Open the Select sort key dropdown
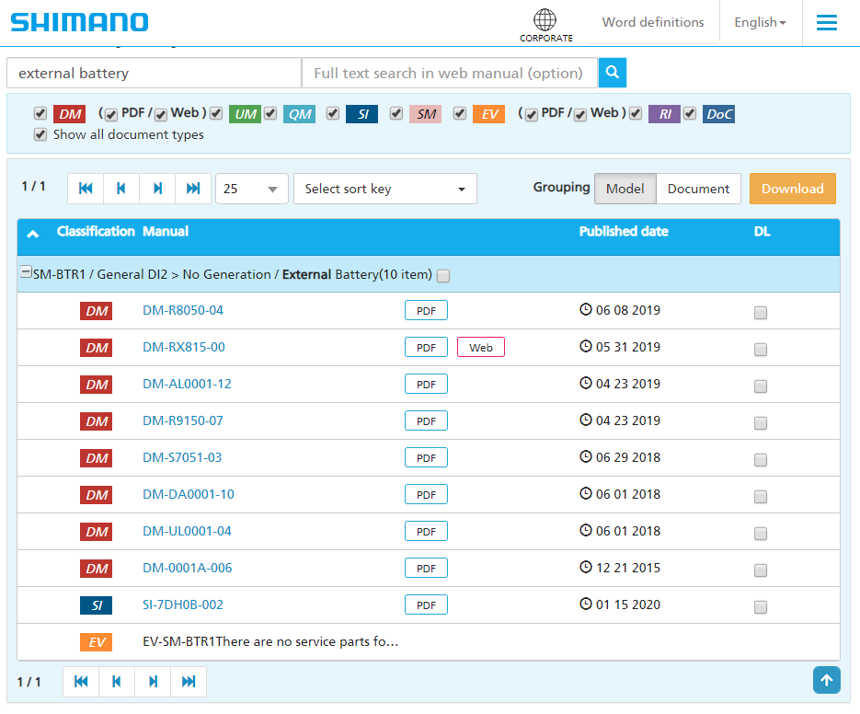The image size is (860, 714). click(x=385, y=189)
